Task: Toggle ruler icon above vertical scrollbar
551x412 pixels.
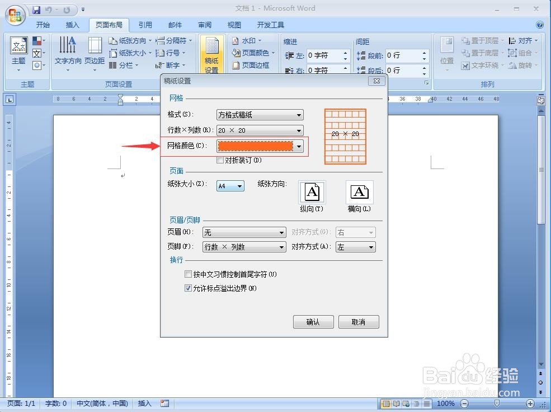Action: [541, 101]
